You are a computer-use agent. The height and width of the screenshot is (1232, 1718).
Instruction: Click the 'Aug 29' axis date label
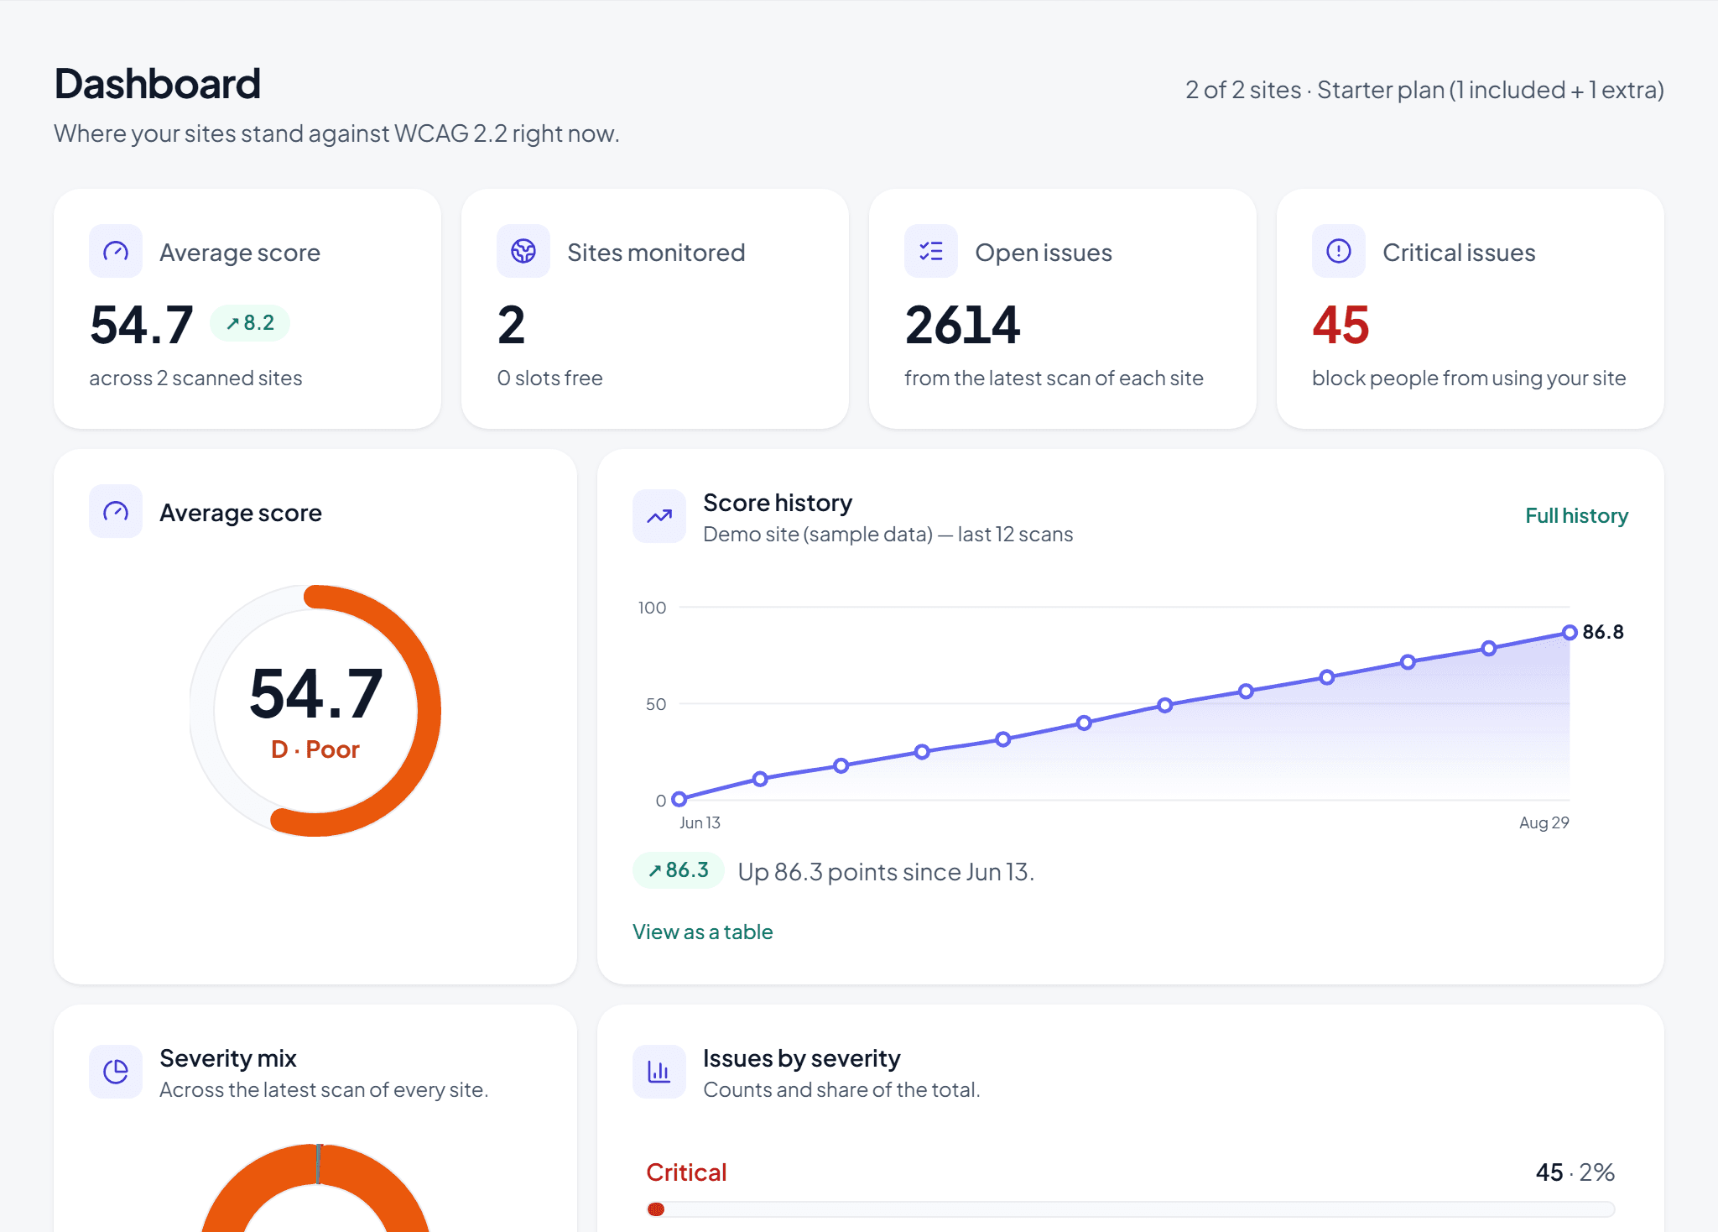coord(1544,822)
